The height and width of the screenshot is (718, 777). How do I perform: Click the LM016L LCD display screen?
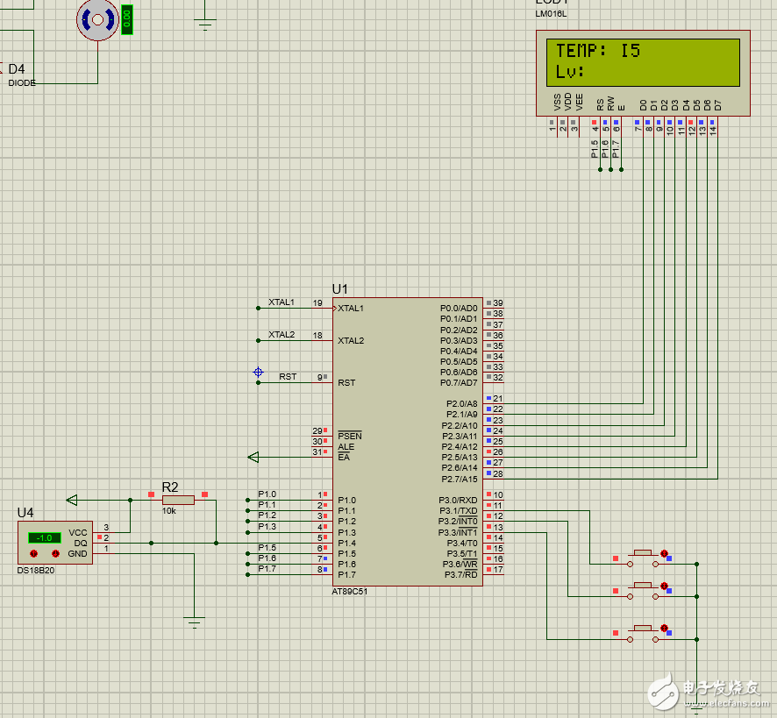643,60
